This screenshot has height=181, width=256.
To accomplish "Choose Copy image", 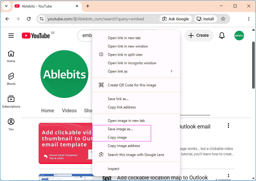I will pos(136,137).
